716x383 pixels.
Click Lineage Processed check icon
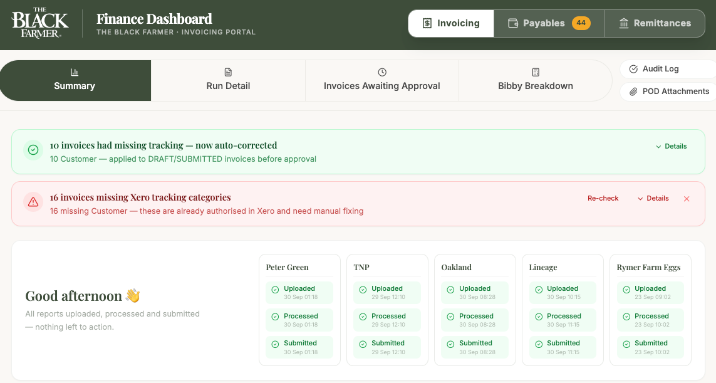click(539, 317)
